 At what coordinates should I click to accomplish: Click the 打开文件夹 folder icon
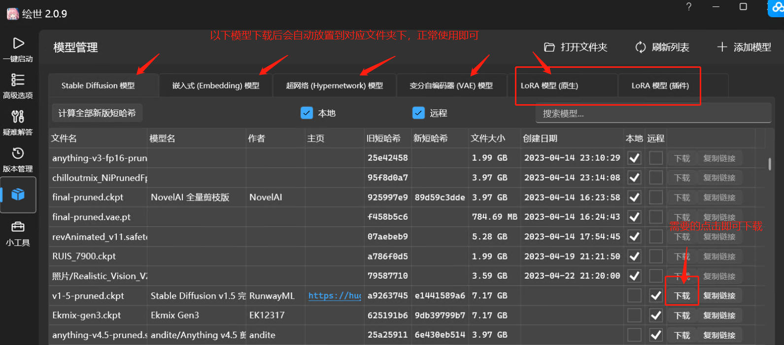pos(549,47)
